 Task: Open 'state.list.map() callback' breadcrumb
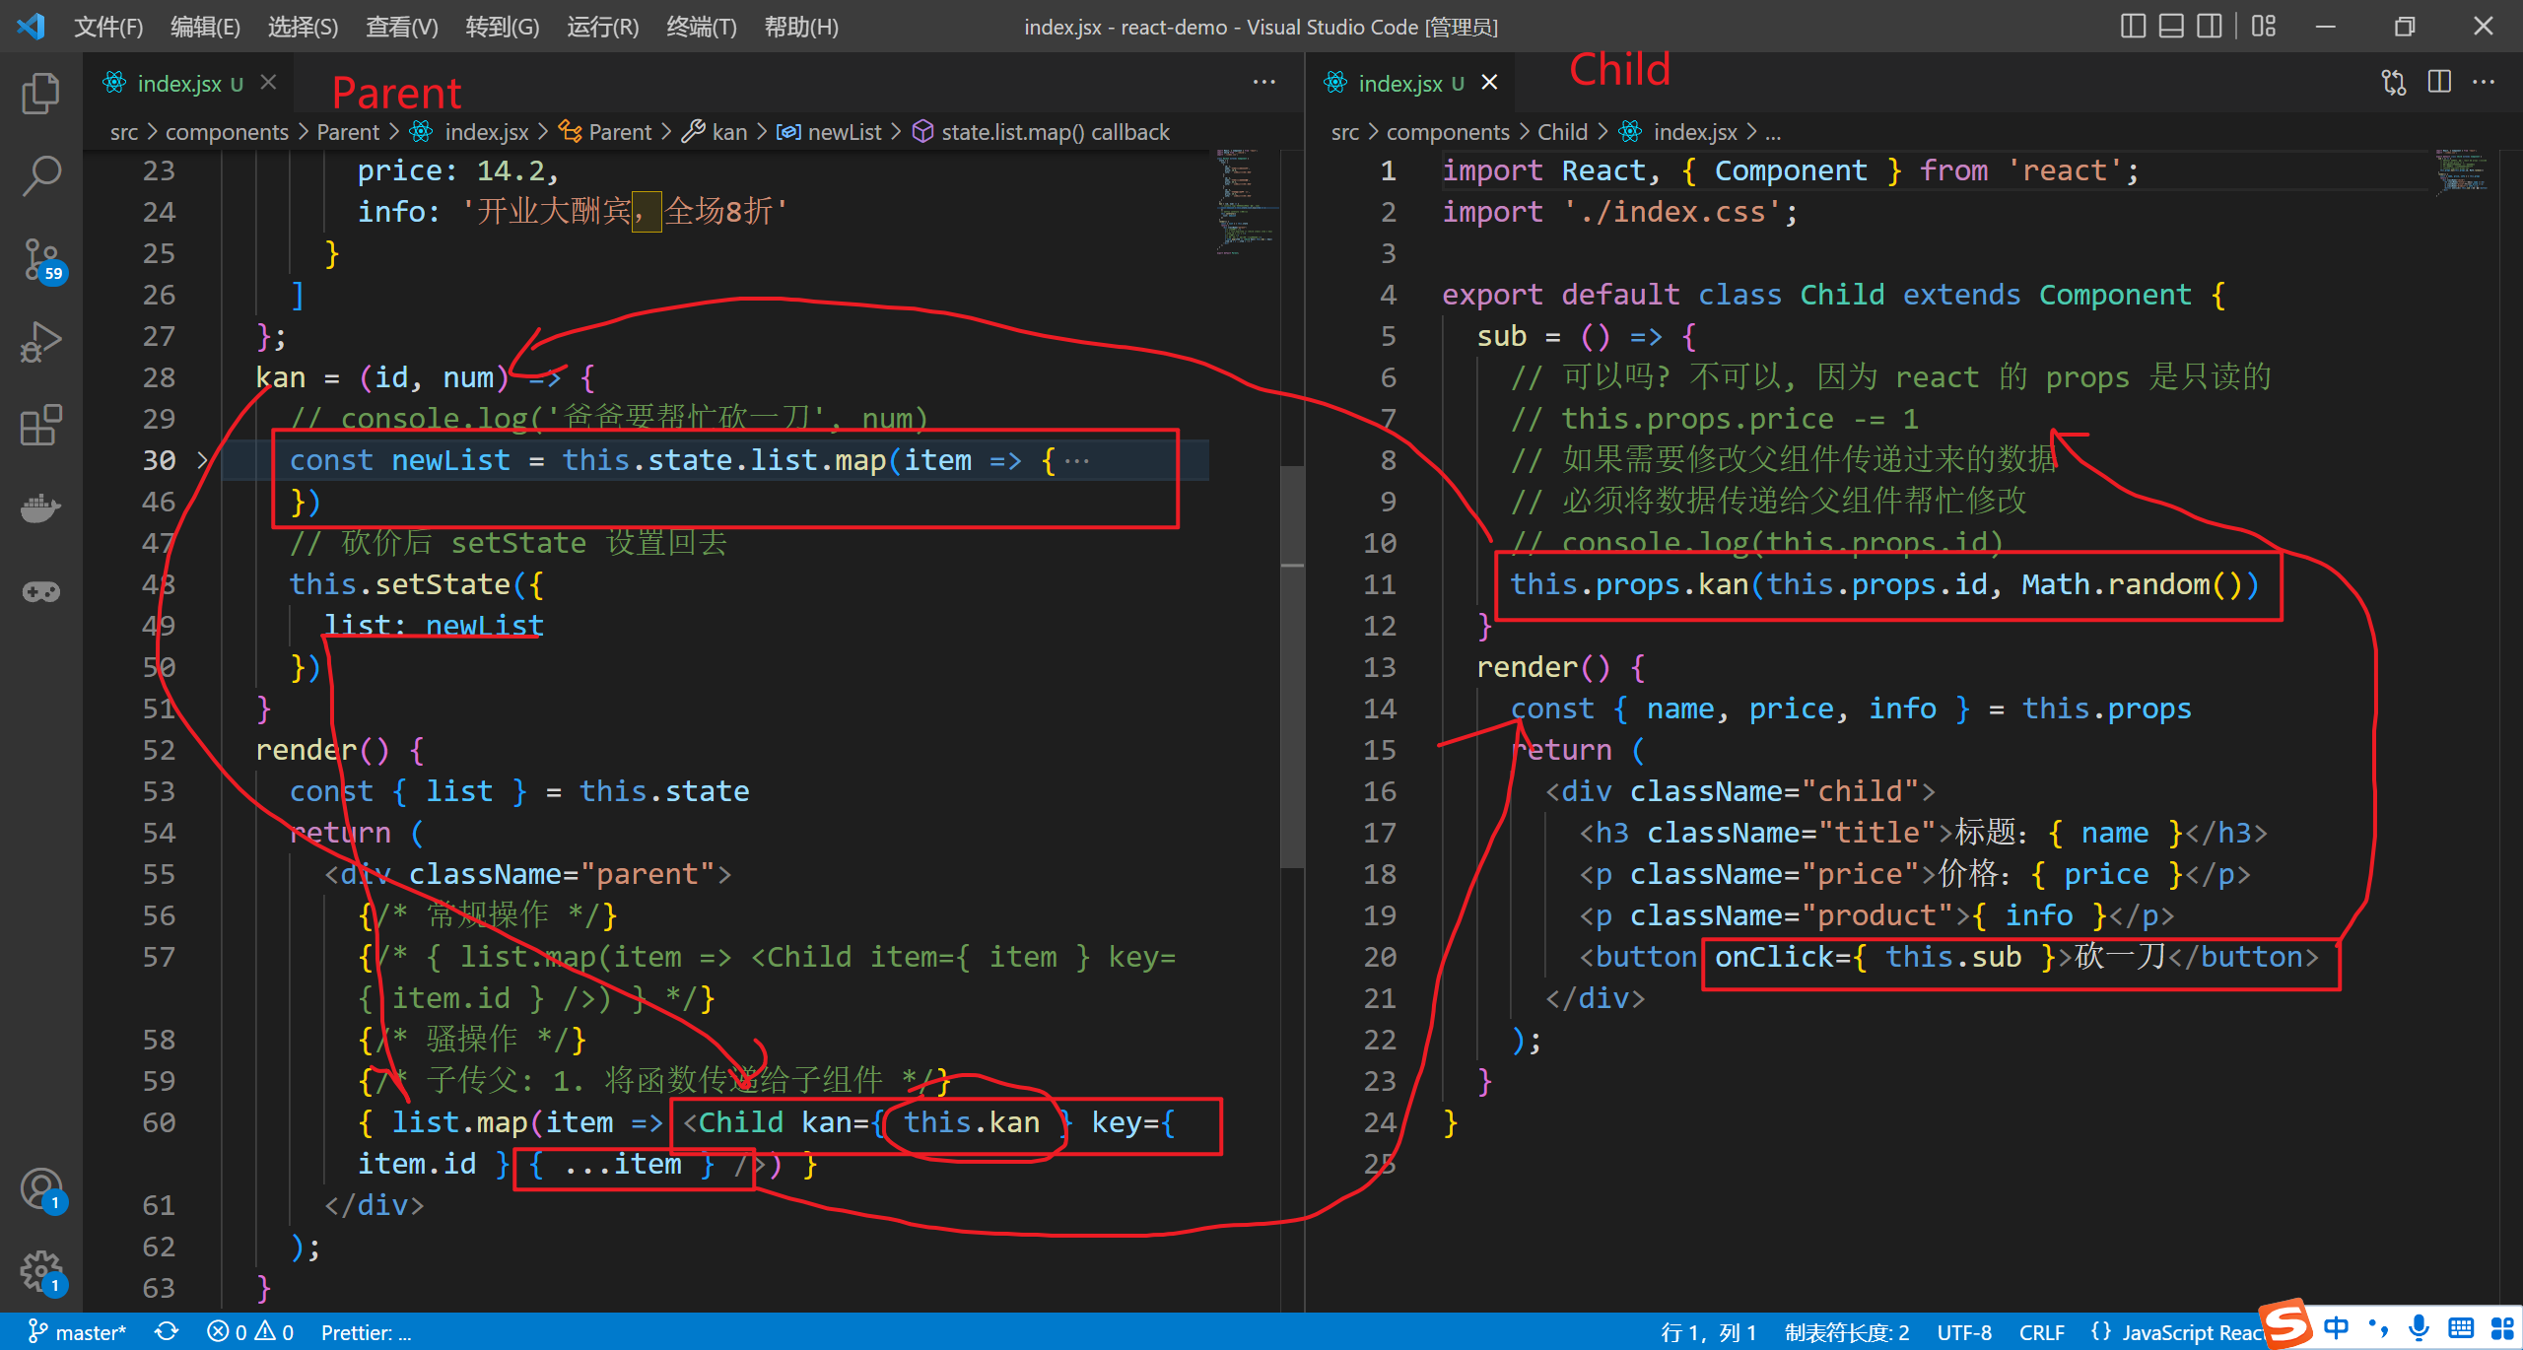1041,132
